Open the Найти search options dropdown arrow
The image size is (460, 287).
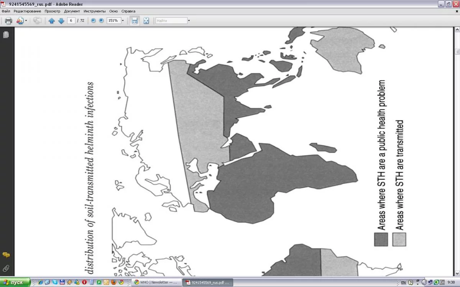click(x=189, y=21)
